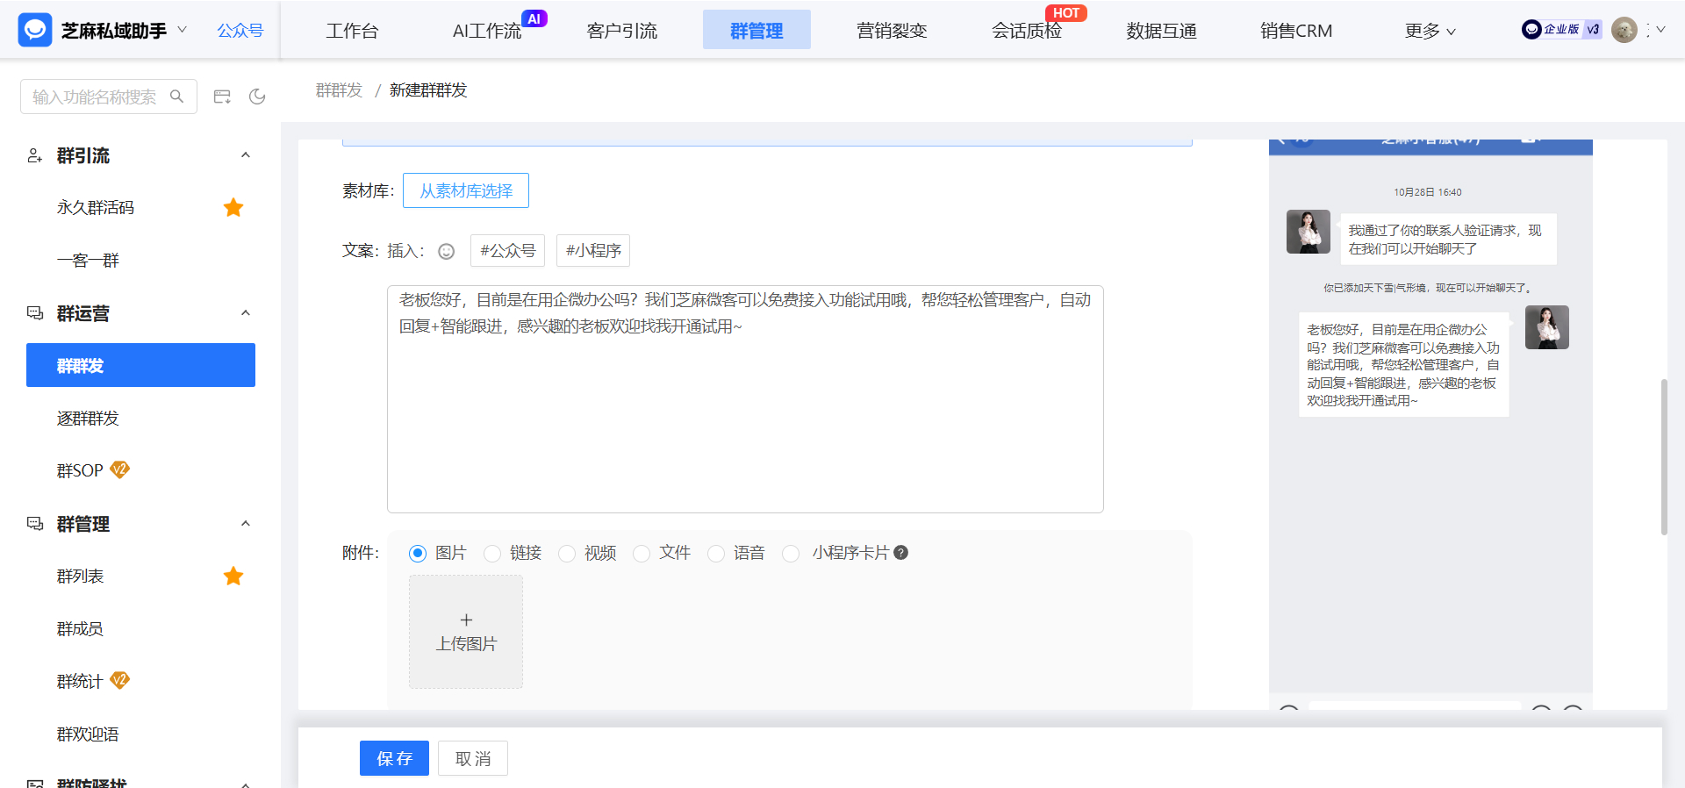Select the 文件 attachment radio
Screen dimensions: 1685x788
point(642,554)
